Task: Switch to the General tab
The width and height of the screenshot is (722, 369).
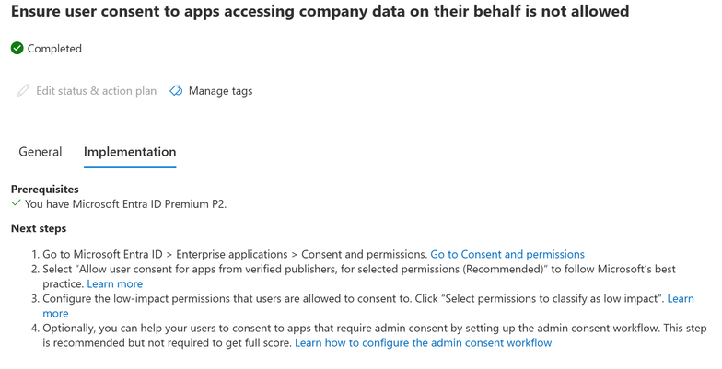Action: (x=41, y=152)
